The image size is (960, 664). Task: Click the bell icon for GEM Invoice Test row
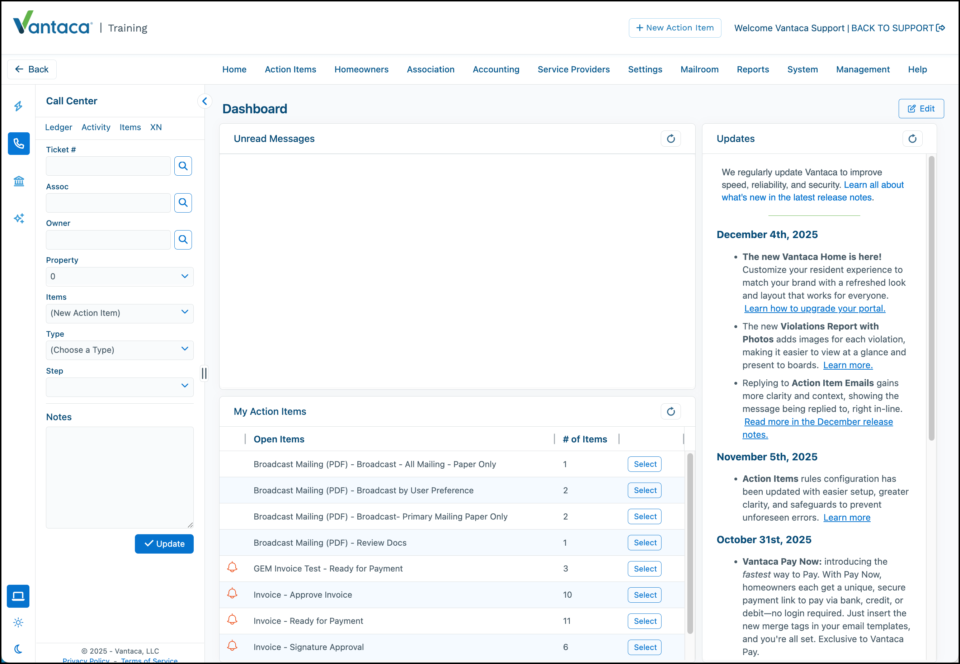click(232, 568)
